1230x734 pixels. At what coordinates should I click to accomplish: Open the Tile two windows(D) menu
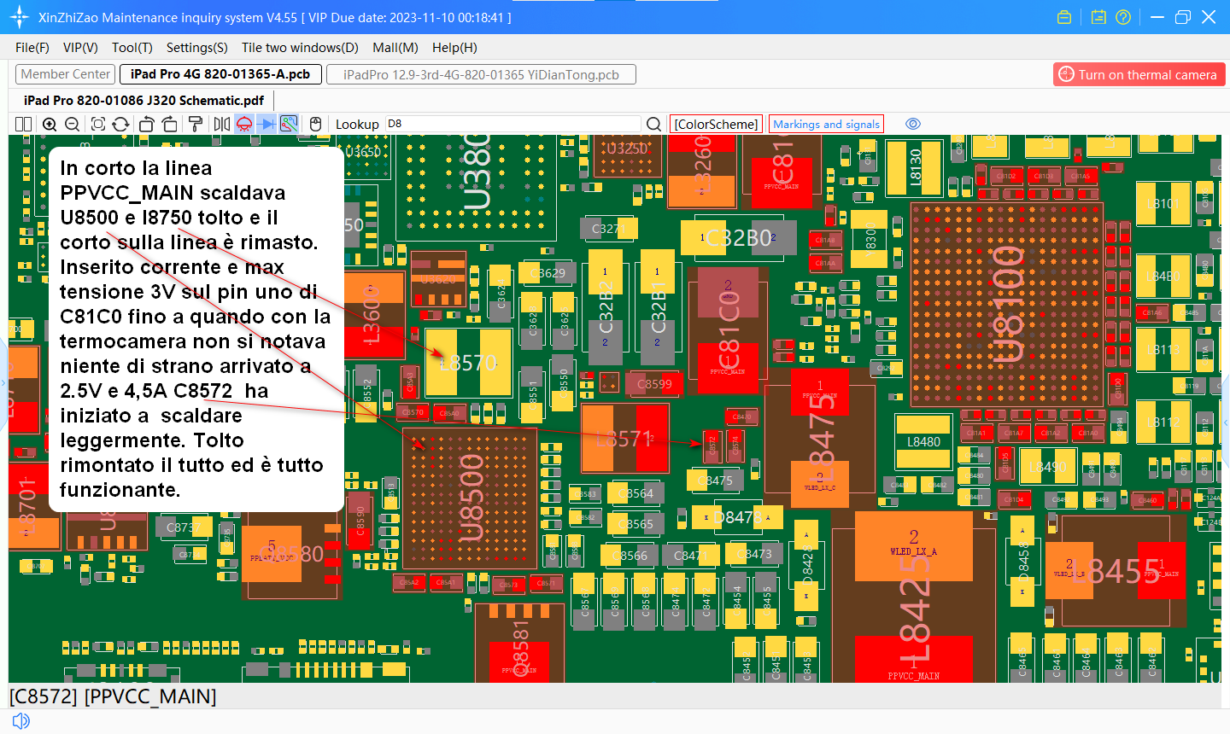point(300,48)
